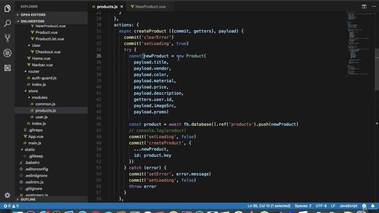Click the 'throw error' statement
This screenshot has width=379, height=213.
click(142, 186)
